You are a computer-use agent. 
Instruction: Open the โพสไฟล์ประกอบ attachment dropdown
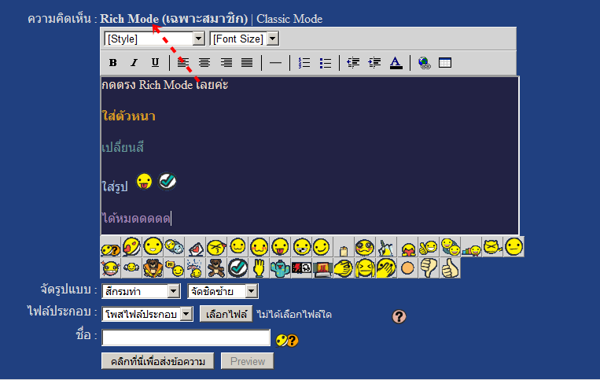(x=147, y=314)
